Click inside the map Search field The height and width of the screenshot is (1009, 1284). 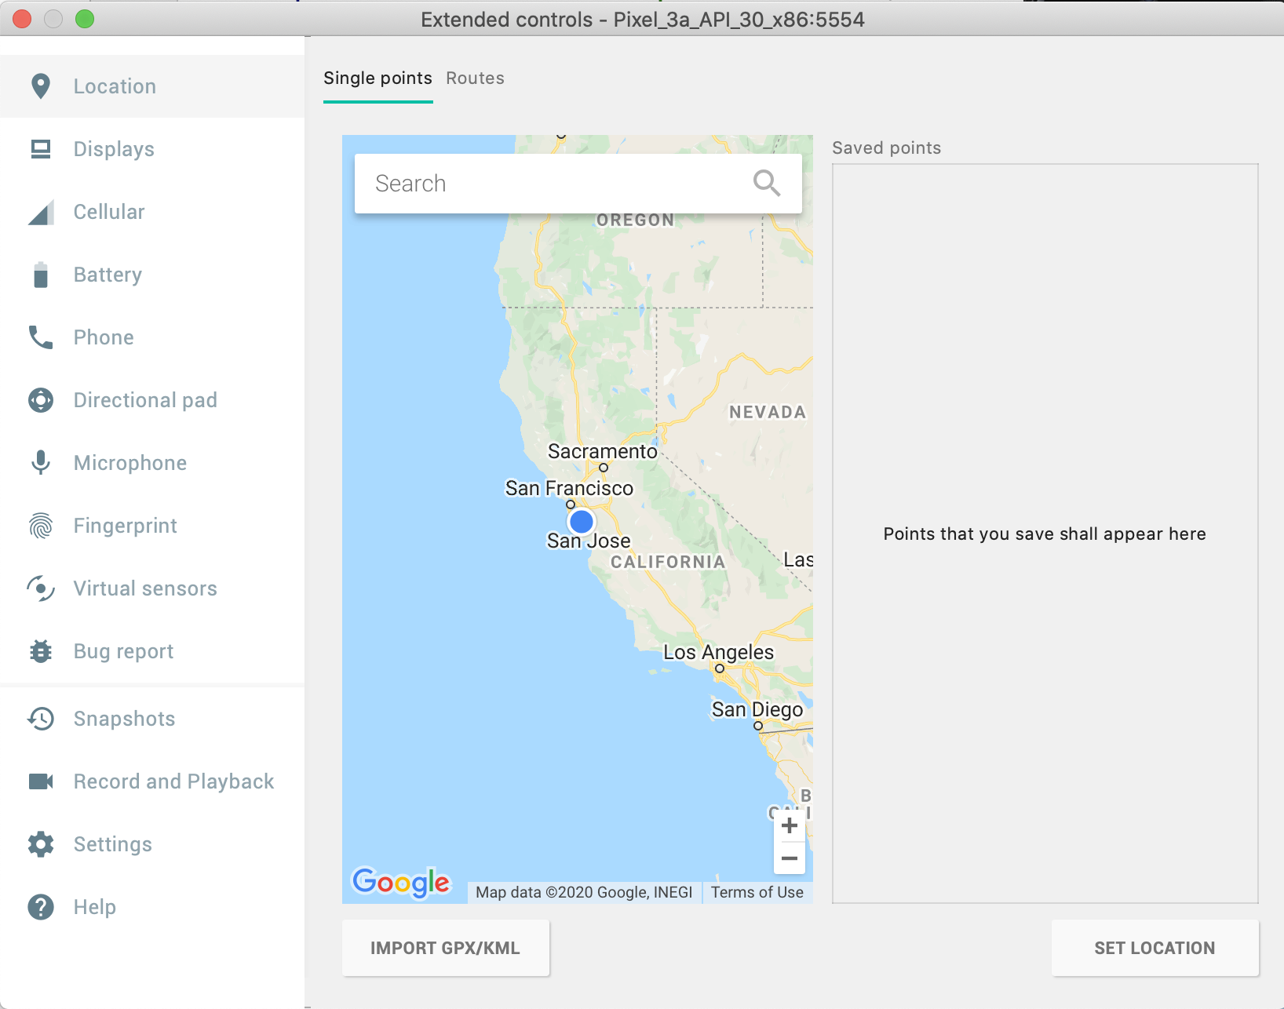[549, 183]
